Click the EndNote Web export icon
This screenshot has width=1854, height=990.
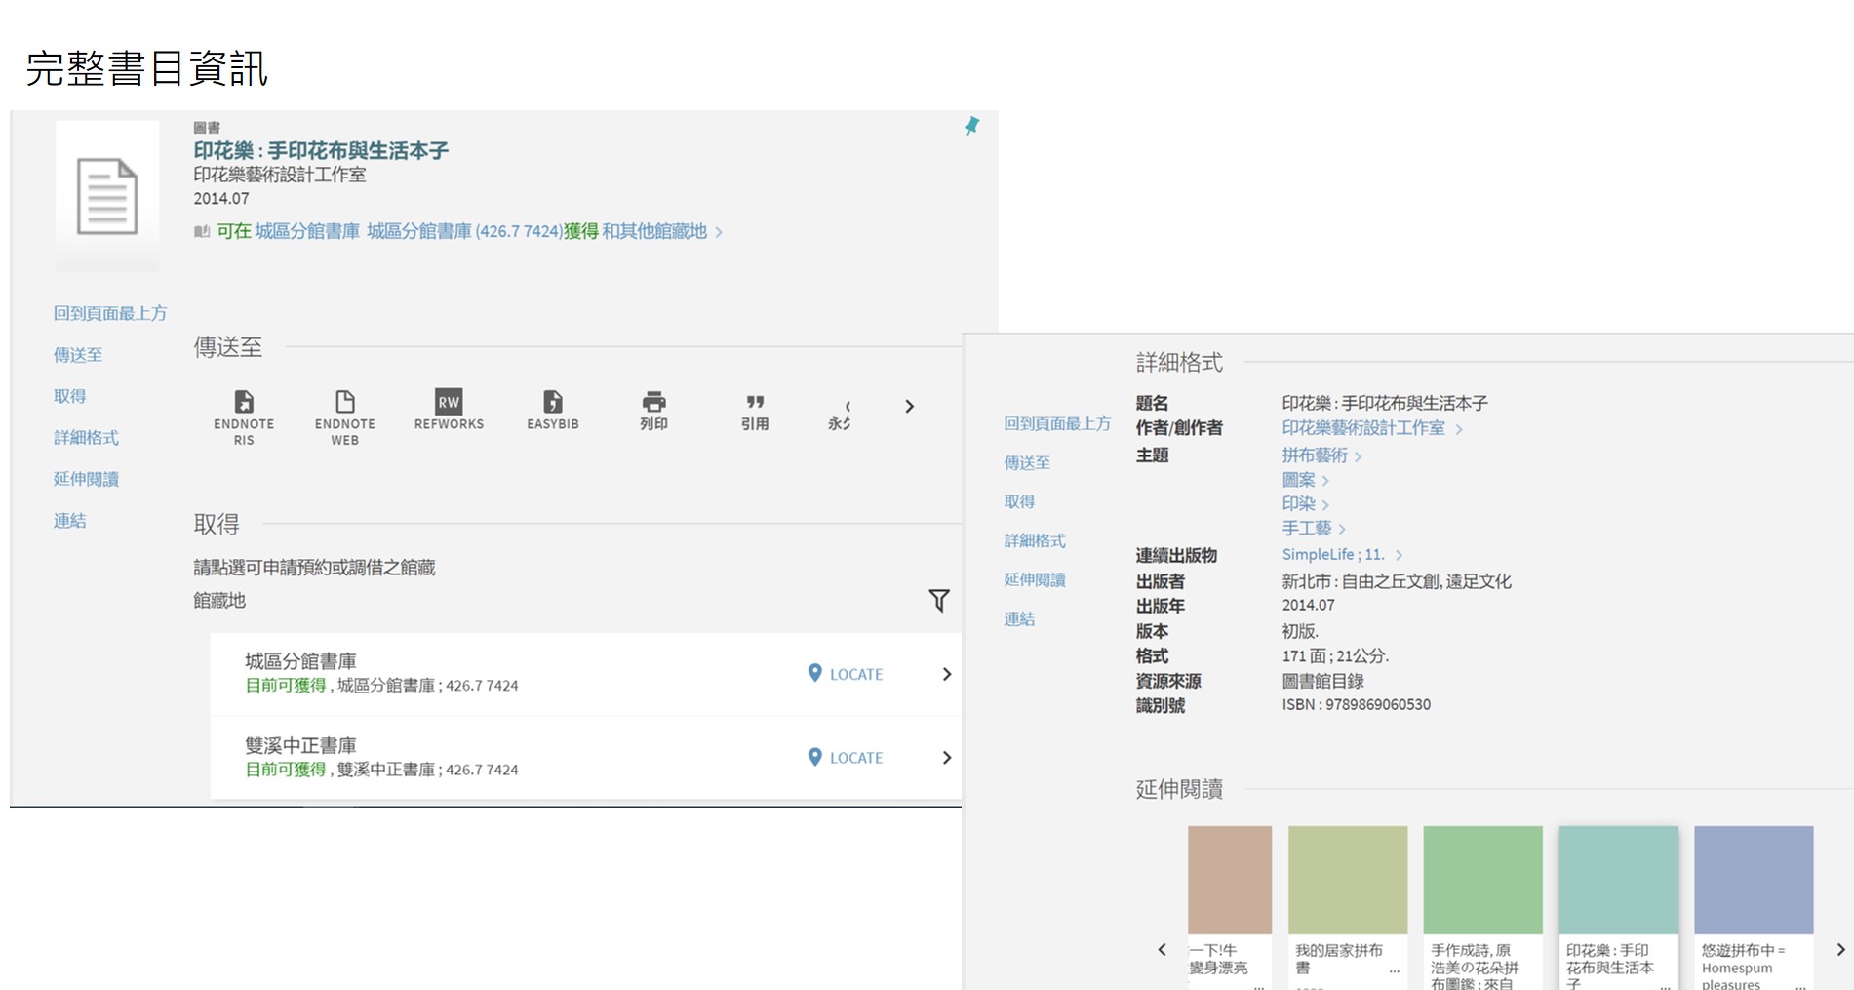click(344, 403)
